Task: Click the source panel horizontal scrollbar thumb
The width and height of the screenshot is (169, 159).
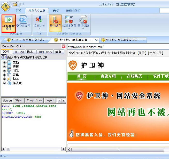Action: [8, 149]
